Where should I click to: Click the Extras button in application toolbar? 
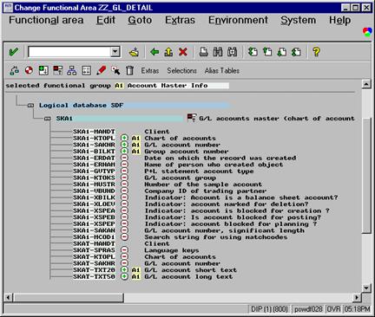(x=150, y=71)
